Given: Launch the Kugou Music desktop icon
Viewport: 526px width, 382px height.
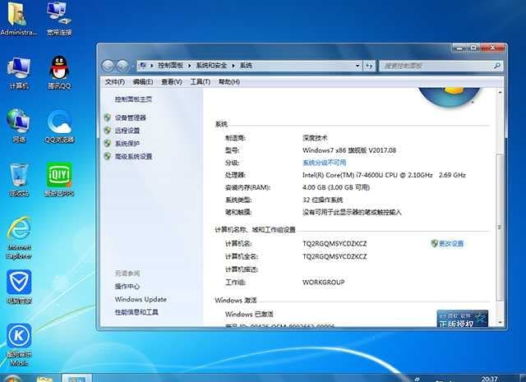Looking at the screenshot, I should coord(19,345).
